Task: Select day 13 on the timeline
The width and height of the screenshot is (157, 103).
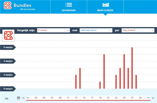Action: [76, 98]
